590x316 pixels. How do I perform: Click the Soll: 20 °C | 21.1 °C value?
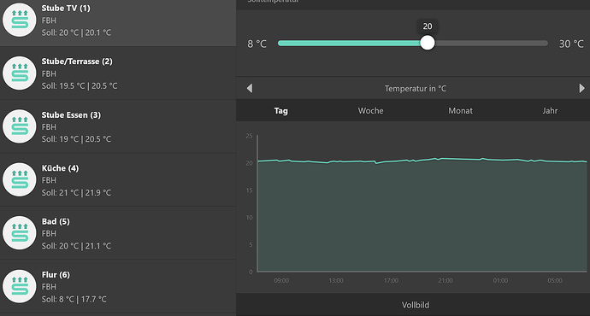(76, 246)
